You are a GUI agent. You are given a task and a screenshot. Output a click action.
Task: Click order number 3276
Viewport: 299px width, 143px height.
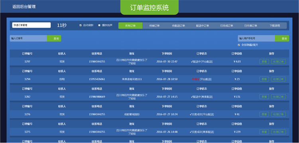(x=27, y=114)
